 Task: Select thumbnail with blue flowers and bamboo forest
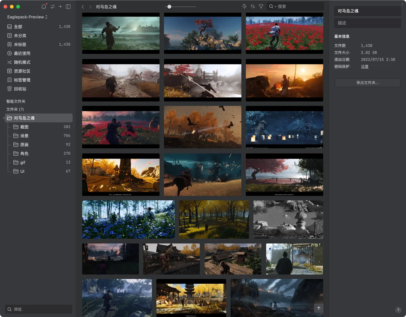pyautogui.click(x=128, y=219)
